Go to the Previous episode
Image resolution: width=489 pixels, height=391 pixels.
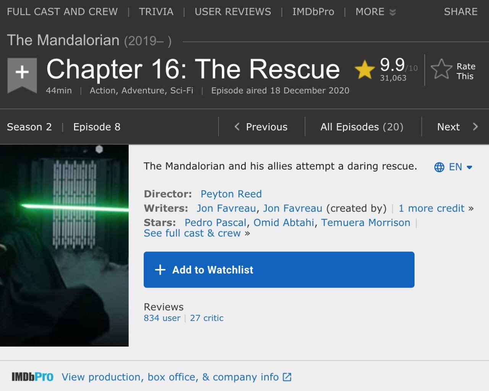point(261,127)
